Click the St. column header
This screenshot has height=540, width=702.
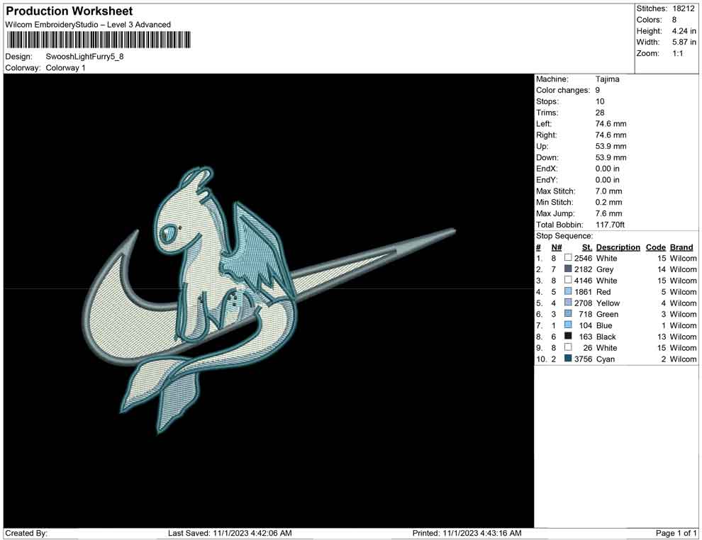tap(587, 247)
